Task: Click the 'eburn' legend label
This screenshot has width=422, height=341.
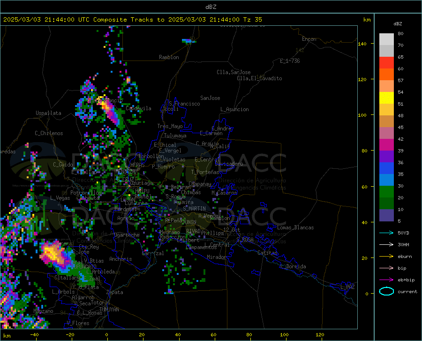Action: [405, 257]
